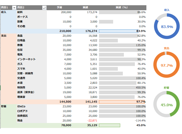Select the 貯蓄 total 45.0% data bar cell
This screenshot has height=134, width=182.
[122, 125]
